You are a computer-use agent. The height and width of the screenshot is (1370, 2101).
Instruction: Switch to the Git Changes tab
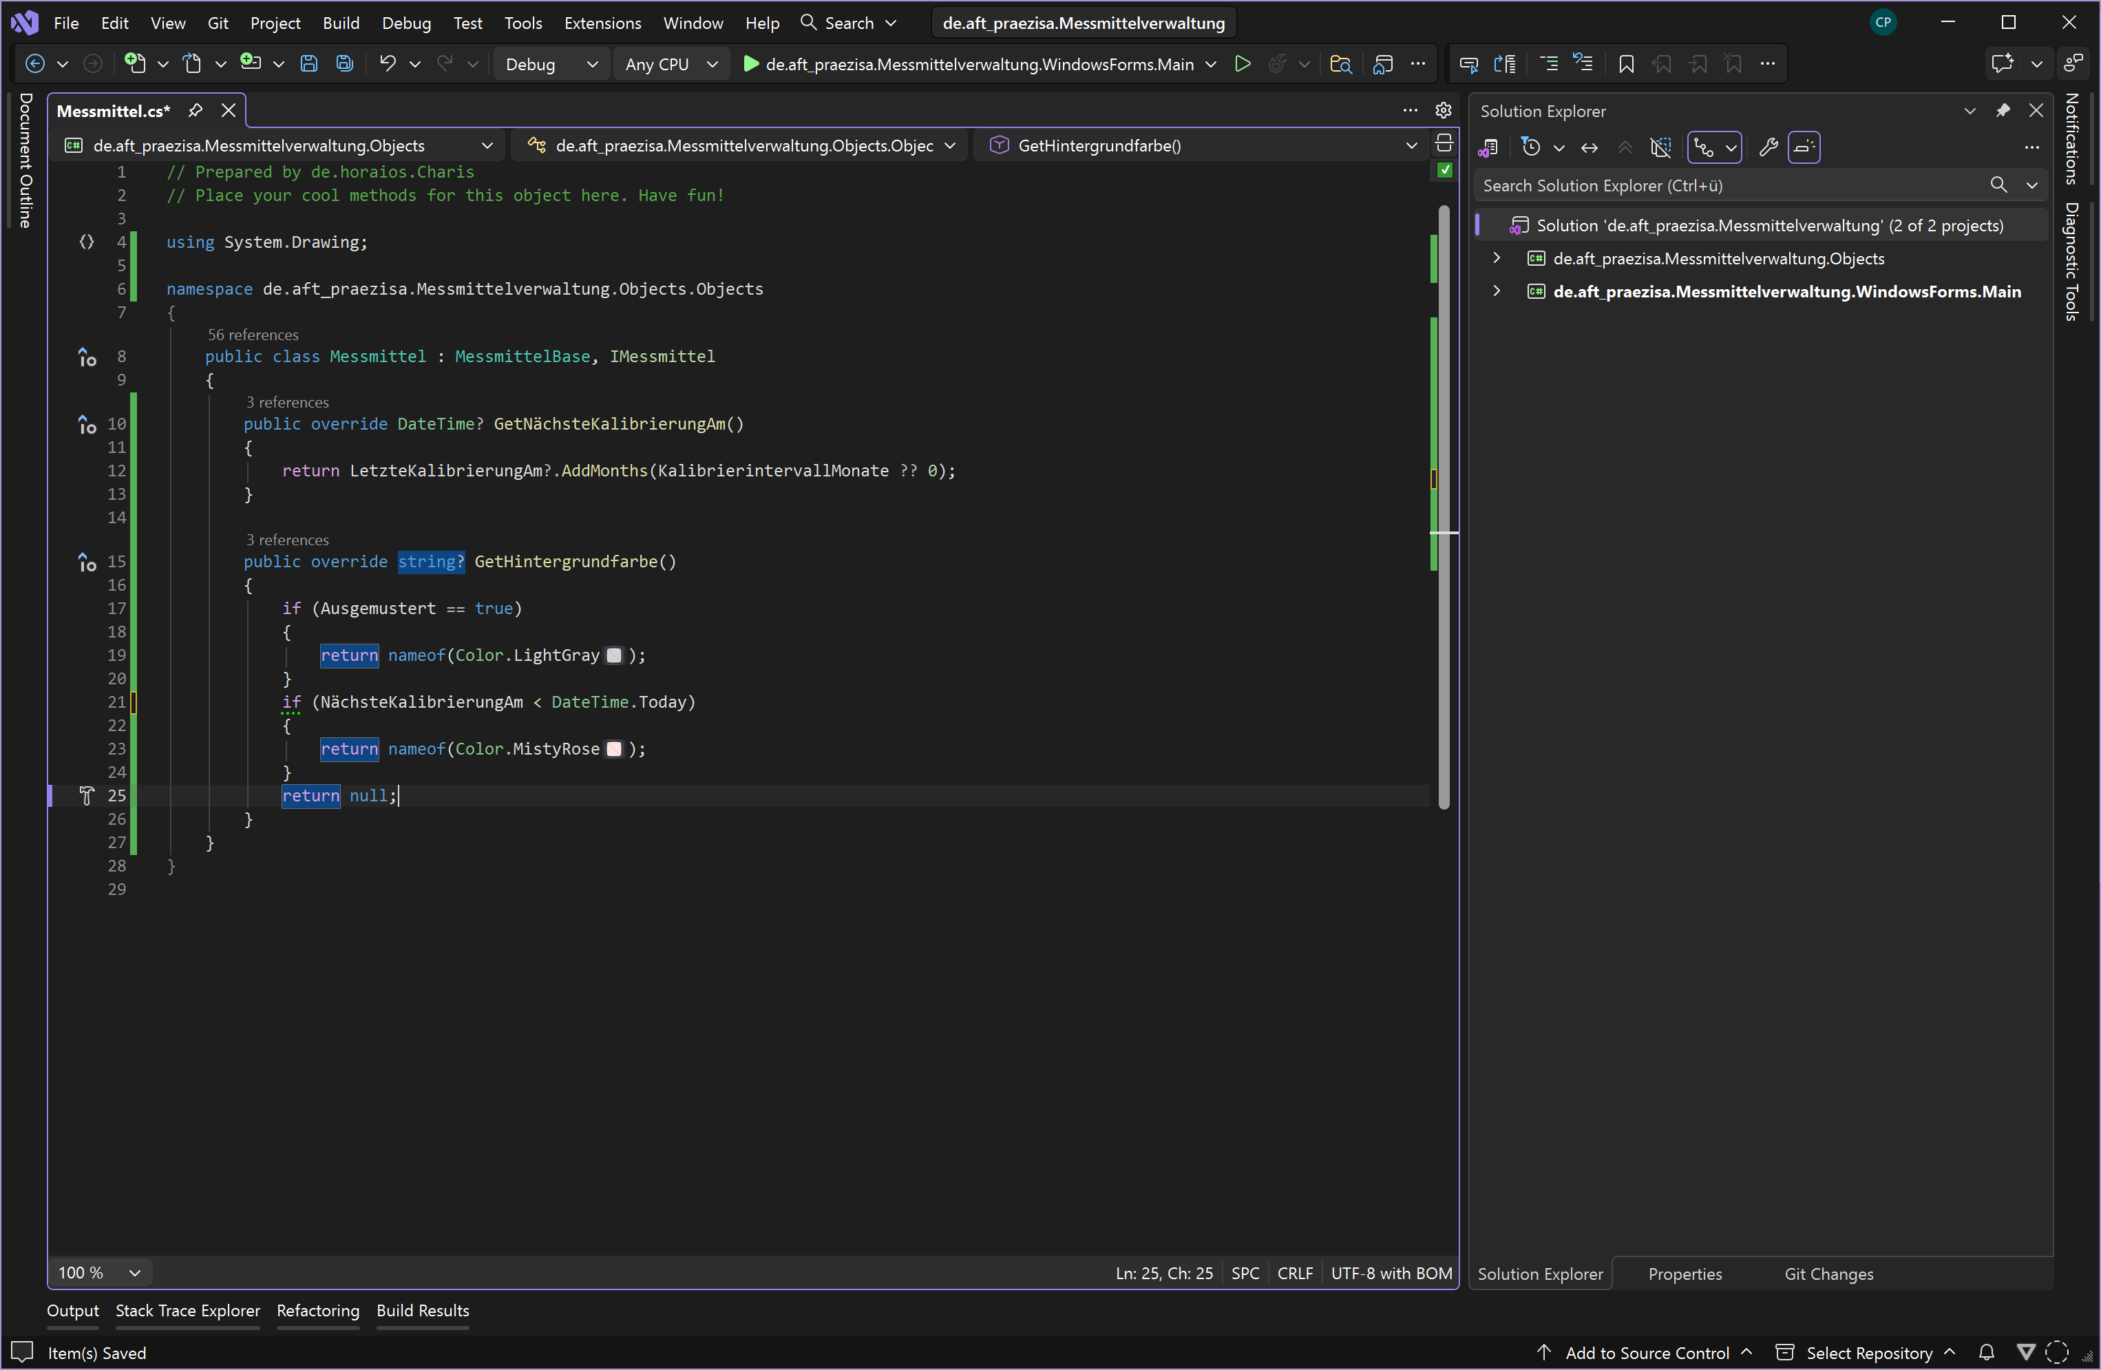point(1828,1273)
